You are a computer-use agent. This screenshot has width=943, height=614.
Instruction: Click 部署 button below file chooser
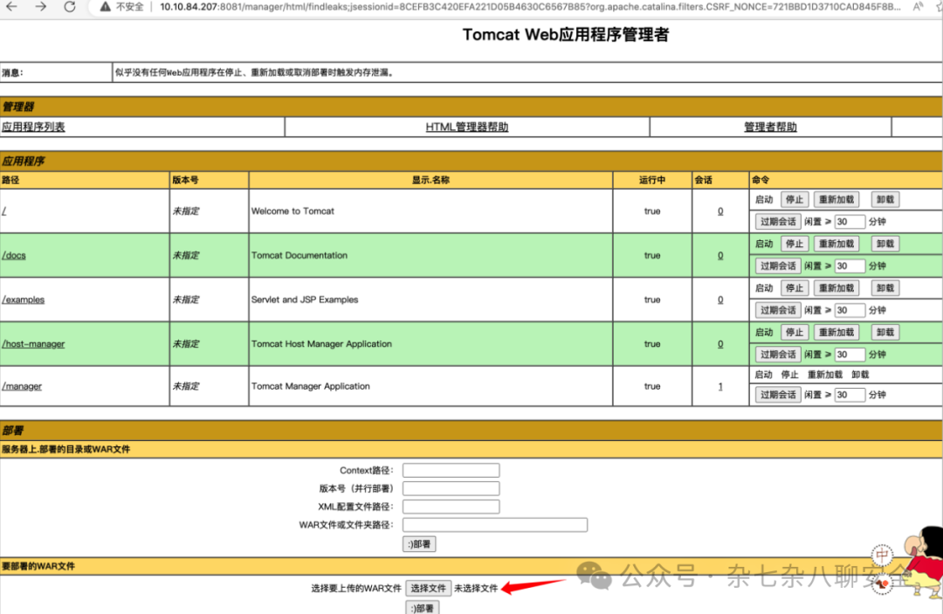point(423,607)
